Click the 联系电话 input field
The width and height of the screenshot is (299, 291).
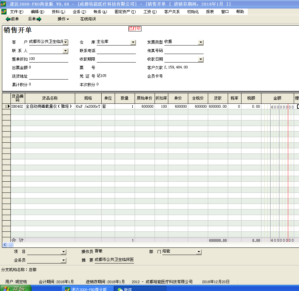pyautogui.click(x=116, y=51)
